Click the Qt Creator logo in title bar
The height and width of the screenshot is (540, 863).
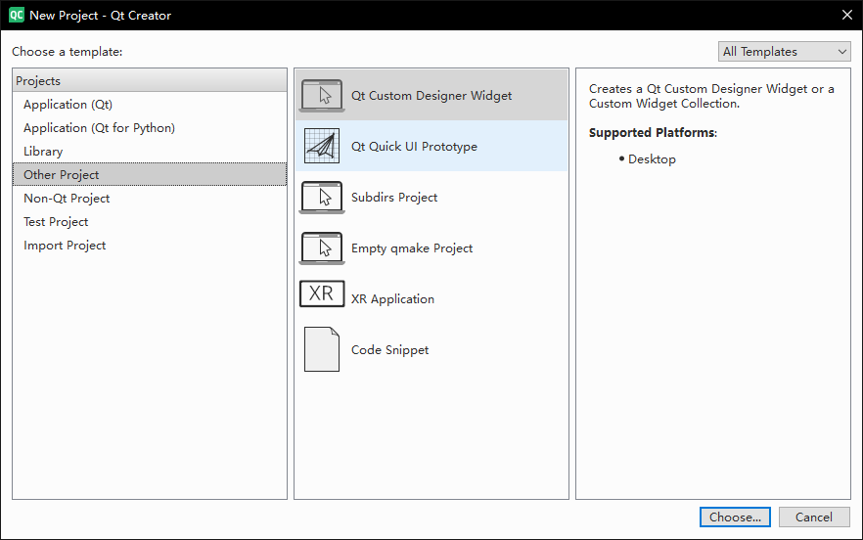[x=17, y=15]
